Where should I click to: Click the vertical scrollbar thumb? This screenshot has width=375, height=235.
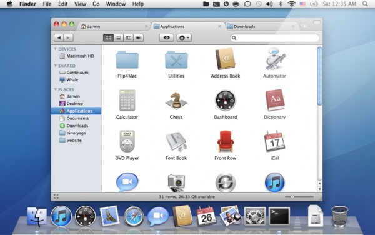coord(320,76)
